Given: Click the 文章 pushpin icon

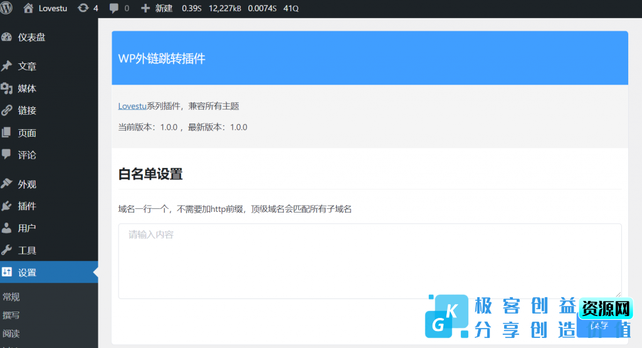Looking at the screenshot, I should [6, 66].
